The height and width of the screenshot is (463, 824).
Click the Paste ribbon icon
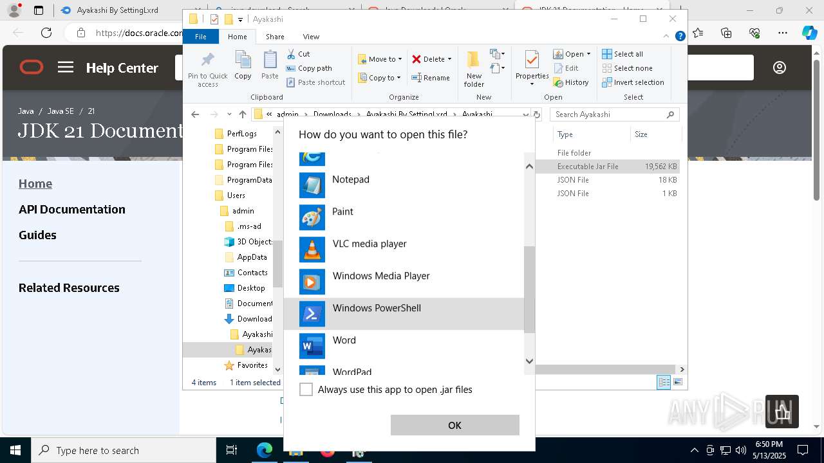click(270, 66)
